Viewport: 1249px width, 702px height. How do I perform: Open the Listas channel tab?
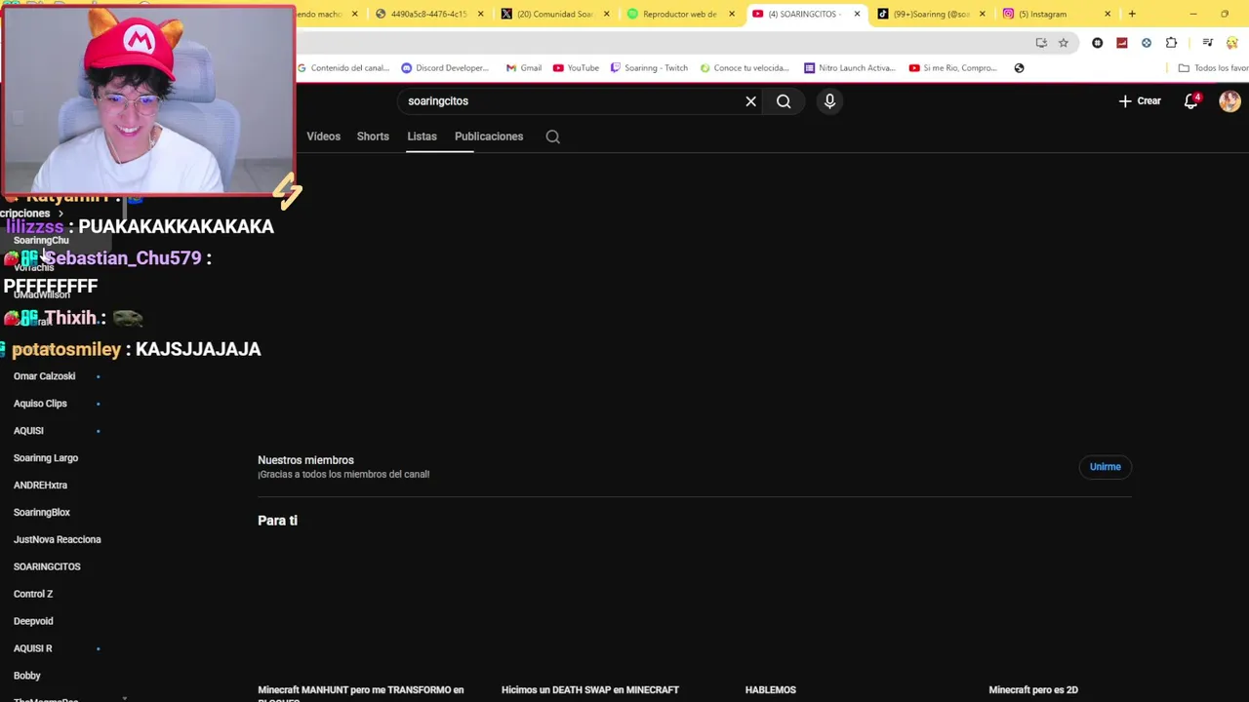pyautogui.click(x=422, y=136)
